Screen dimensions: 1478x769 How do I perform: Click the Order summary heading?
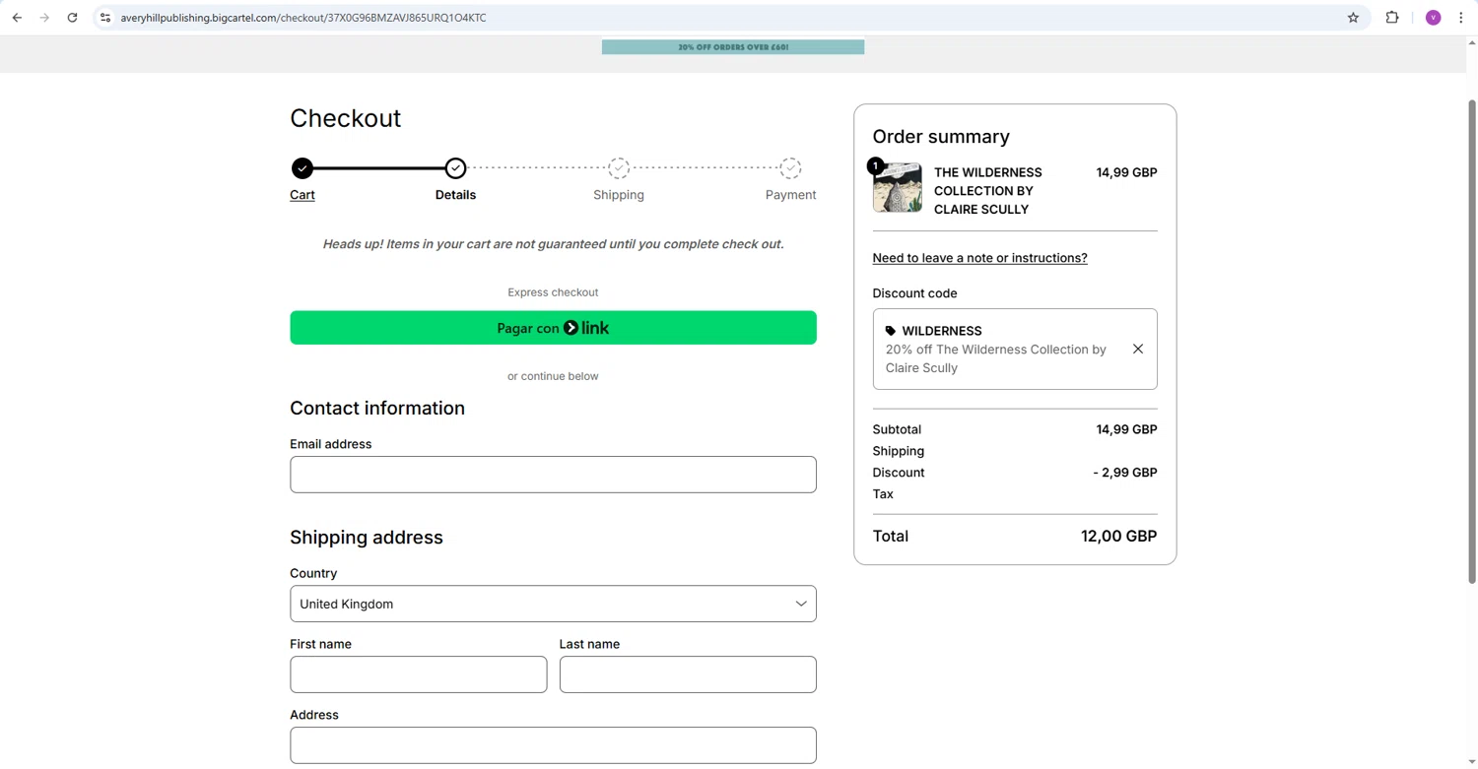pyautogui.click(x=941, y=137)
